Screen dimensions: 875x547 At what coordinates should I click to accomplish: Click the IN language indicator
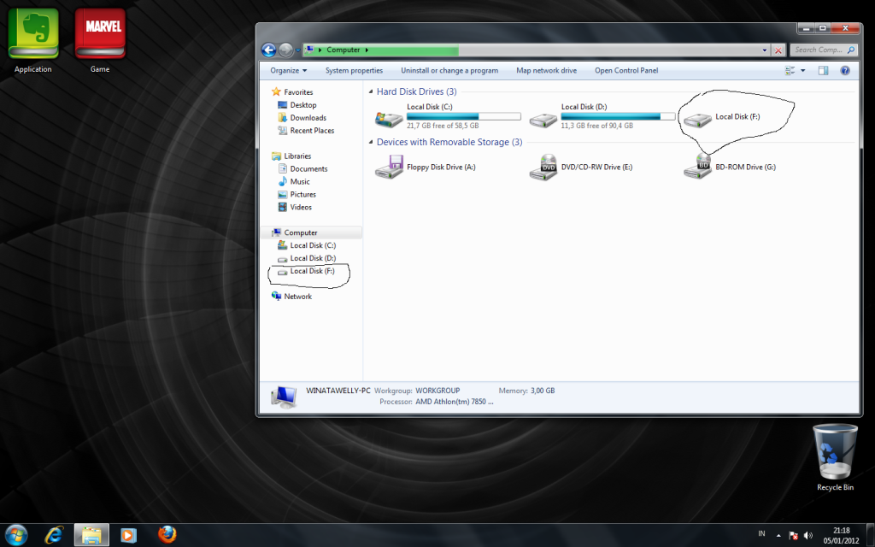(761, 533)
